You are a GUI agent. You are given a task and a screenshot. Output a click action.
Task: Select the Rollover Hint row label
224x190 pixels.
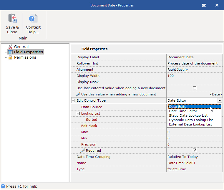(87, 63)
